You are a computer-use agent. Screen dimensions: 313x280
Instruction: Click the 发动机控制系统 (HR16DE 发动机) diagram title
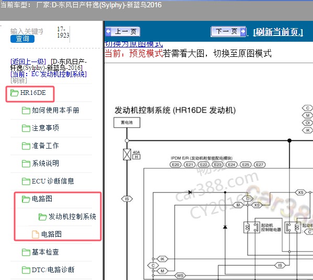click(175, 110)
